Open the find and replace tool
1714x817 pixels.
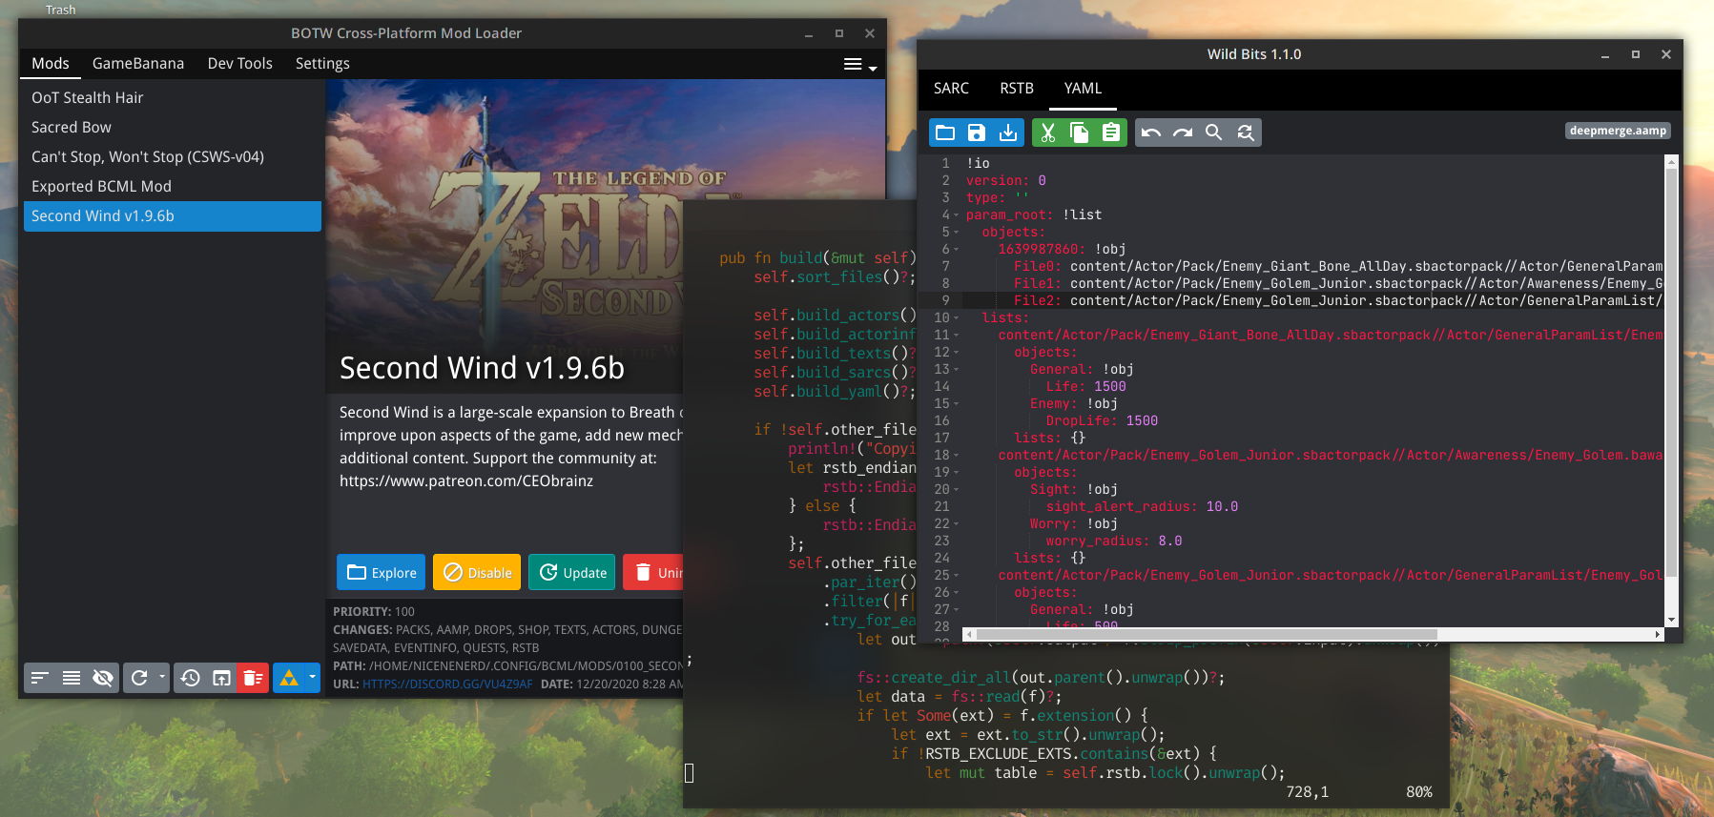point(1246,133)
